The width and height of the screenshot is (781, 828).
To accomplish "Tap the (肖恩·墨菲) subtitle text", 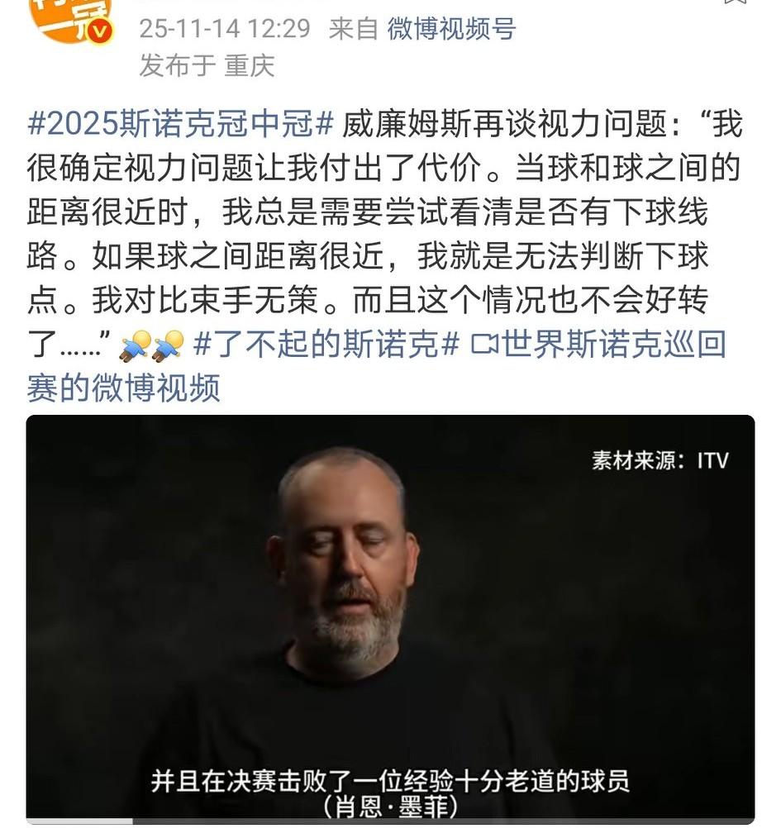I will click(390, 807).
